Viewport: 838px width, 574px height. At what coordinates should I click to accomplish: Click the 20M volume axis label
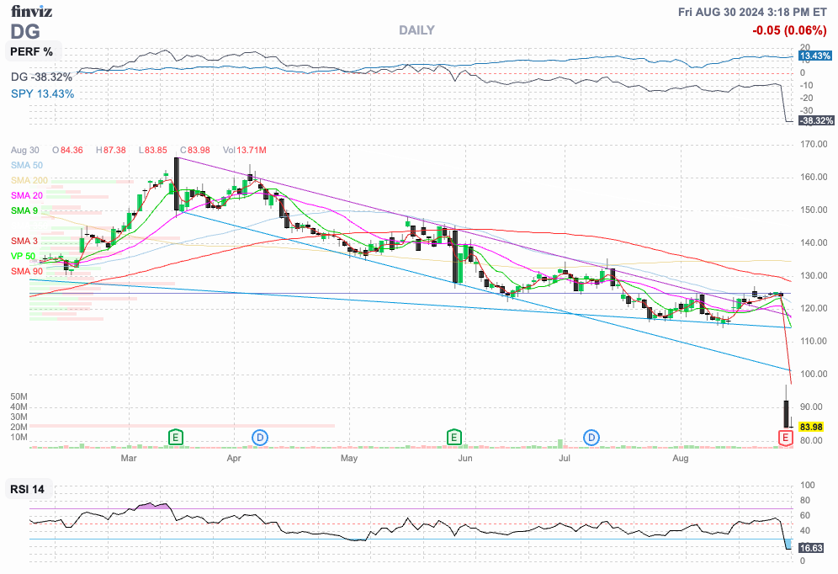pos(19,427)
